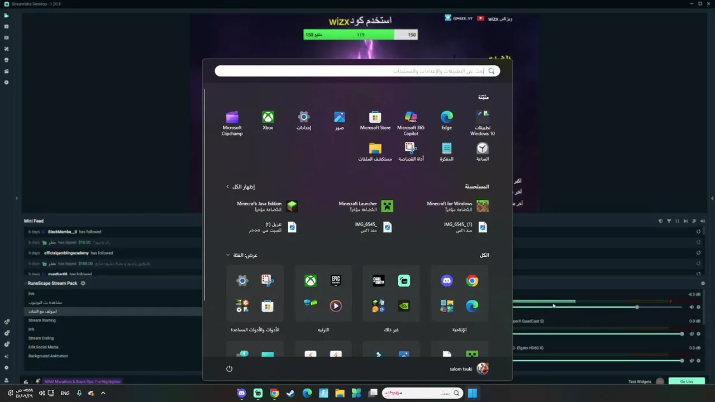Toggle the switch next to Test Widgets
The height and width of the screenshot is (402, 715).
pos(660,381)
